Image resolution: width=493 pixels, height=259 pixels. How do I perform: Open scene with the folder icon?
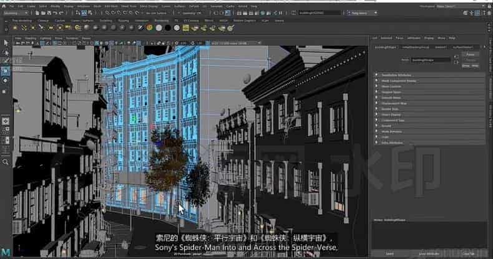(43, 13)
